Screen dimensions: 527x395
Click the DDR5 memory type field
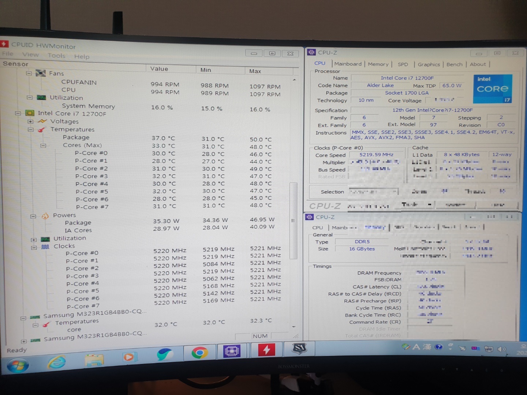click(362, 241)
